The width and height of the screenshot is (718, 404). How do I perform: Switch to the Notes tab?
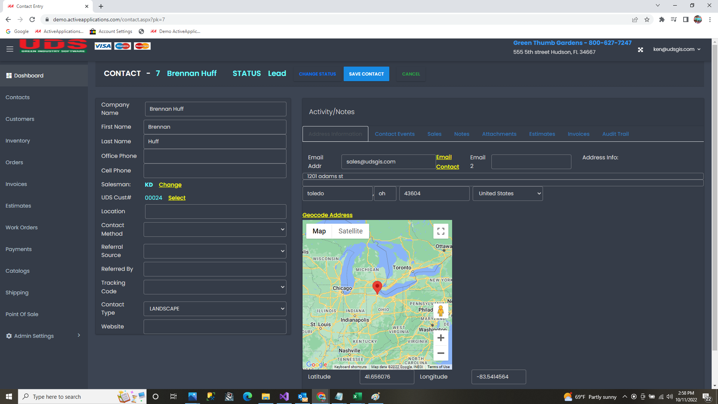click(461, 134)
